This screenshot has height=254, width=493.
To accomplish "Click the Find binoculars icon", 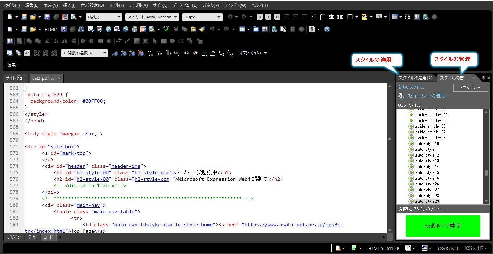I will click(x=81, y=29).
